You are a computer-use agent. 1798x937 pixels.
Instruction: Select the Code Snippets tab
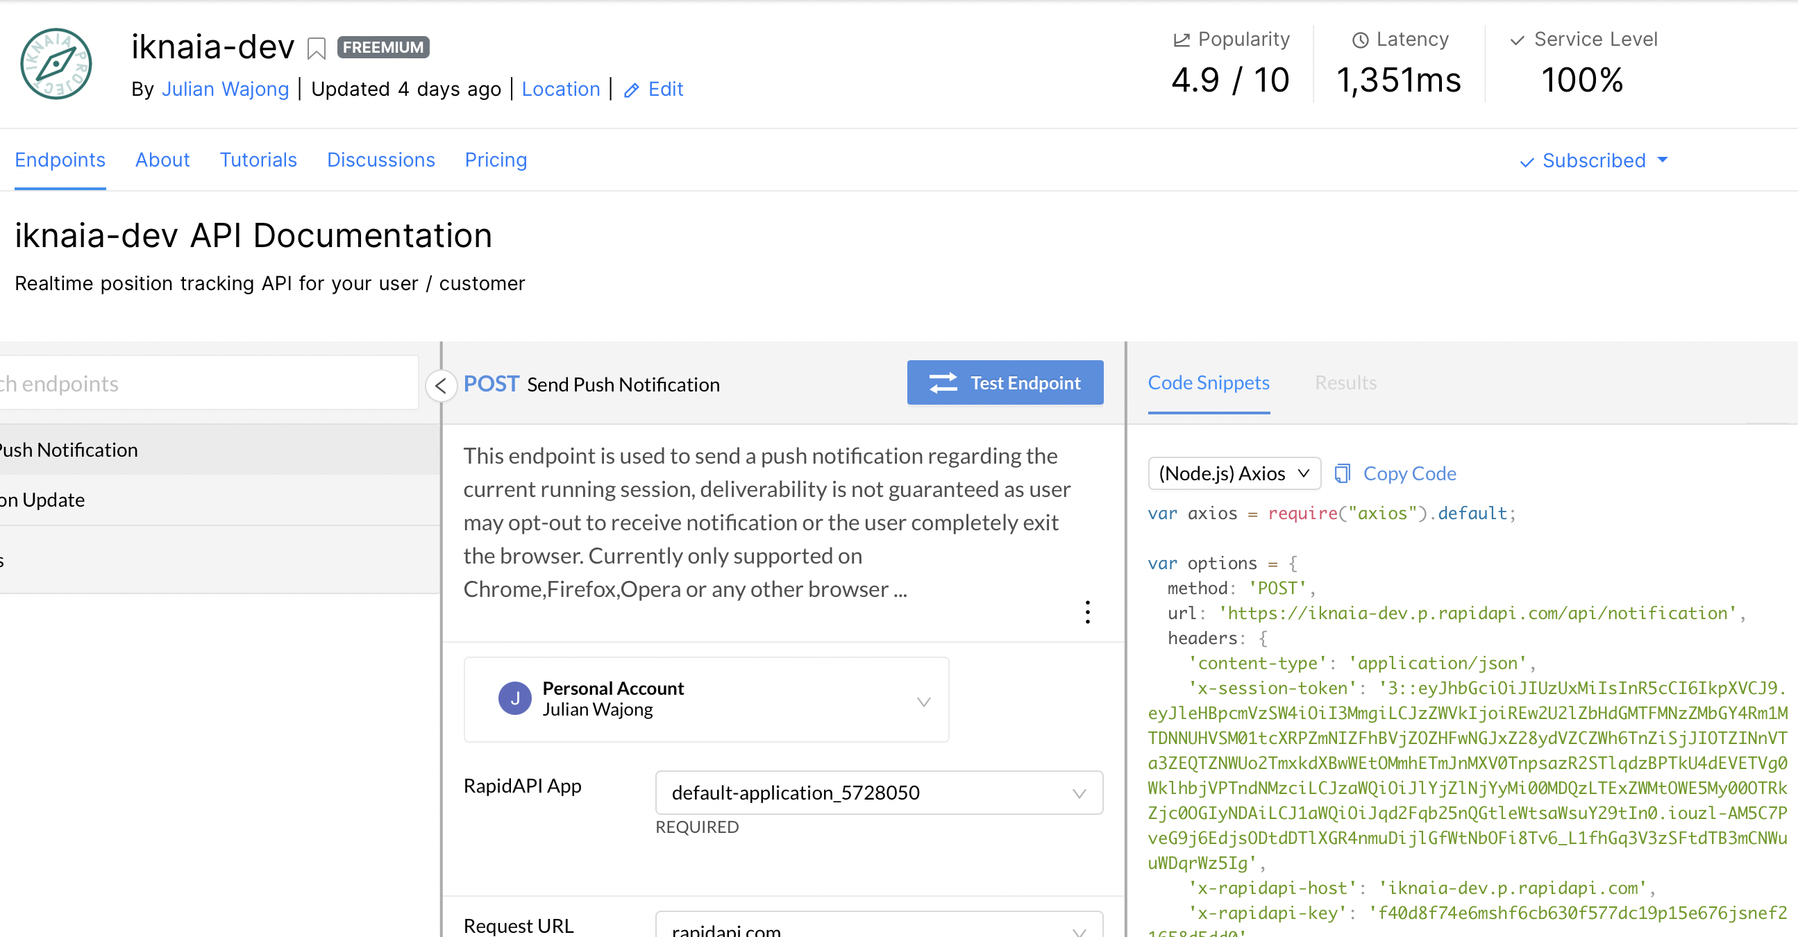[1208, 383]
